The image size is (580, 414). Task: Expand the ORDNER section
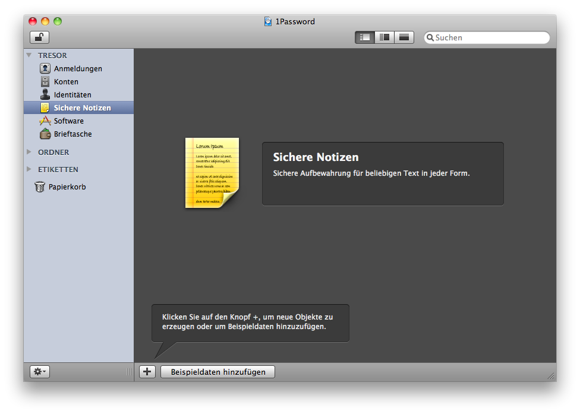(x=29, y=152)
